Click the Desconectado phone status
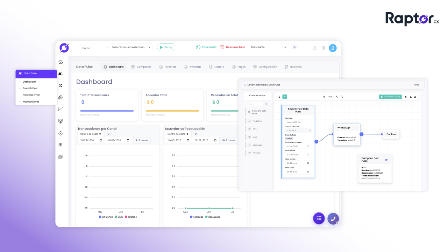 coord(232,47)
